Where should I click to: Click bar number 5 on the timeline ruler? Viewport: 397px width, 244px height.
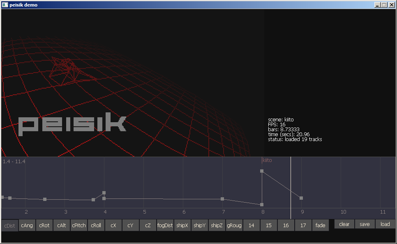(x=145, y=212)
